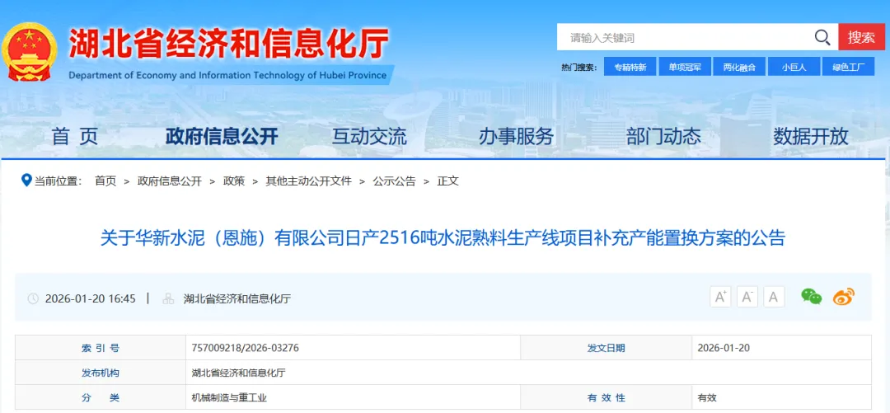Screen dimensions: 890x413
Task: Click the English department name subtitle
Action: (x=227, y=76)
